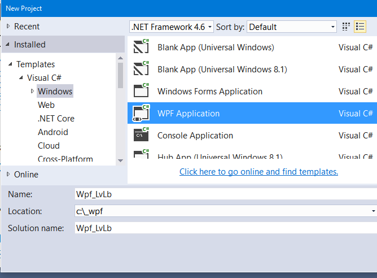Collapse the Installed section arrow

coord(8,44)
